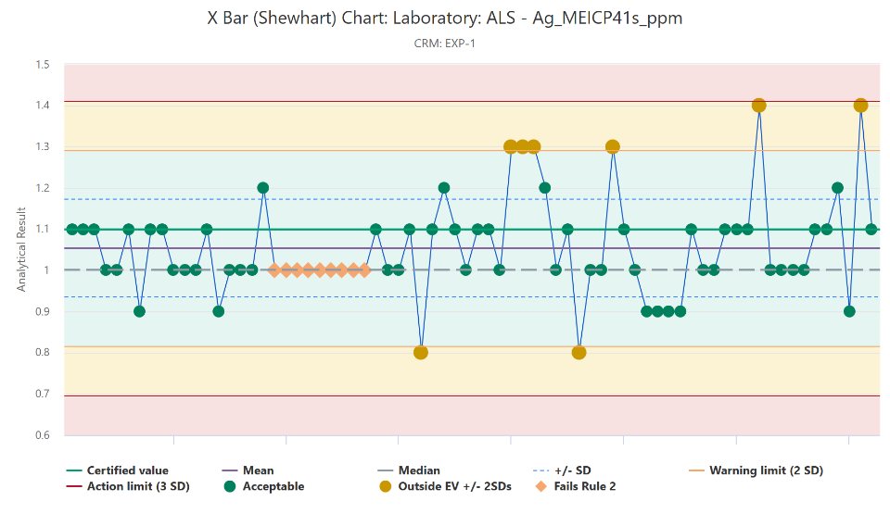Select the last green point at 0.9
The image size is (890, 514).
[x=849, y=311]
